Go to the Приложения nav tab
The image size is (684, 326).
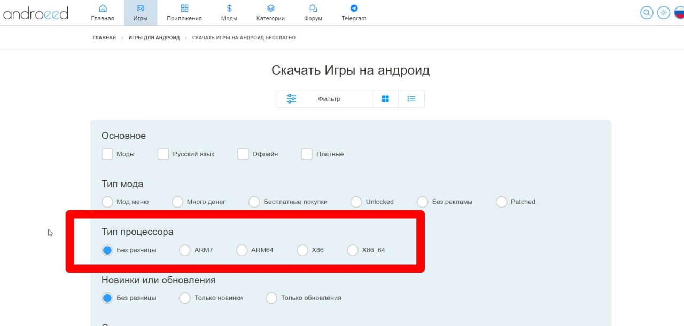pyautogui.click(x=184, y=13)
